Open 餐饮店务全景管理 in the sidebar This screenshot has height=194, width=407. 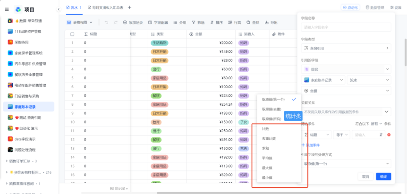click(x=28, y=75)
